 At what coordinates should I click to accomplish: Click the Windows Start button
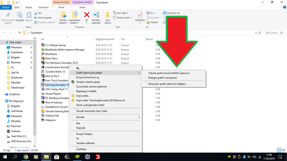(x=5, y=157)
